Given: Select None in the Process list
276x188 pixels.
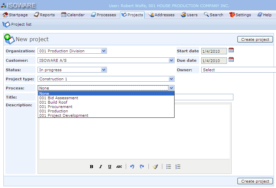Looking at the screenshot, I should [106, 93].
